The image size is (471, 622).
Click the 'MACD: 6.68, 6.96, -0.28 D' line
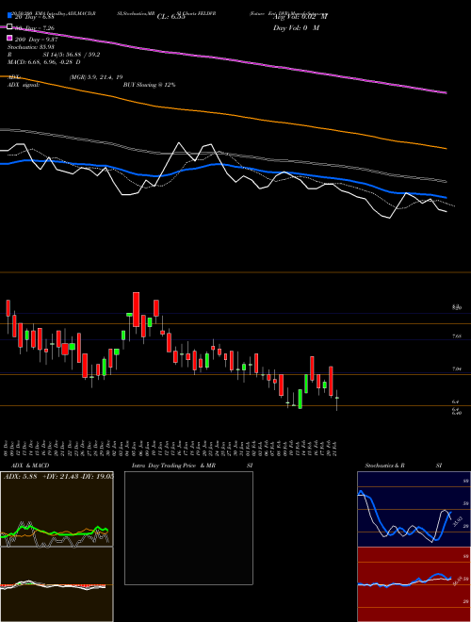tap(44, 62)
